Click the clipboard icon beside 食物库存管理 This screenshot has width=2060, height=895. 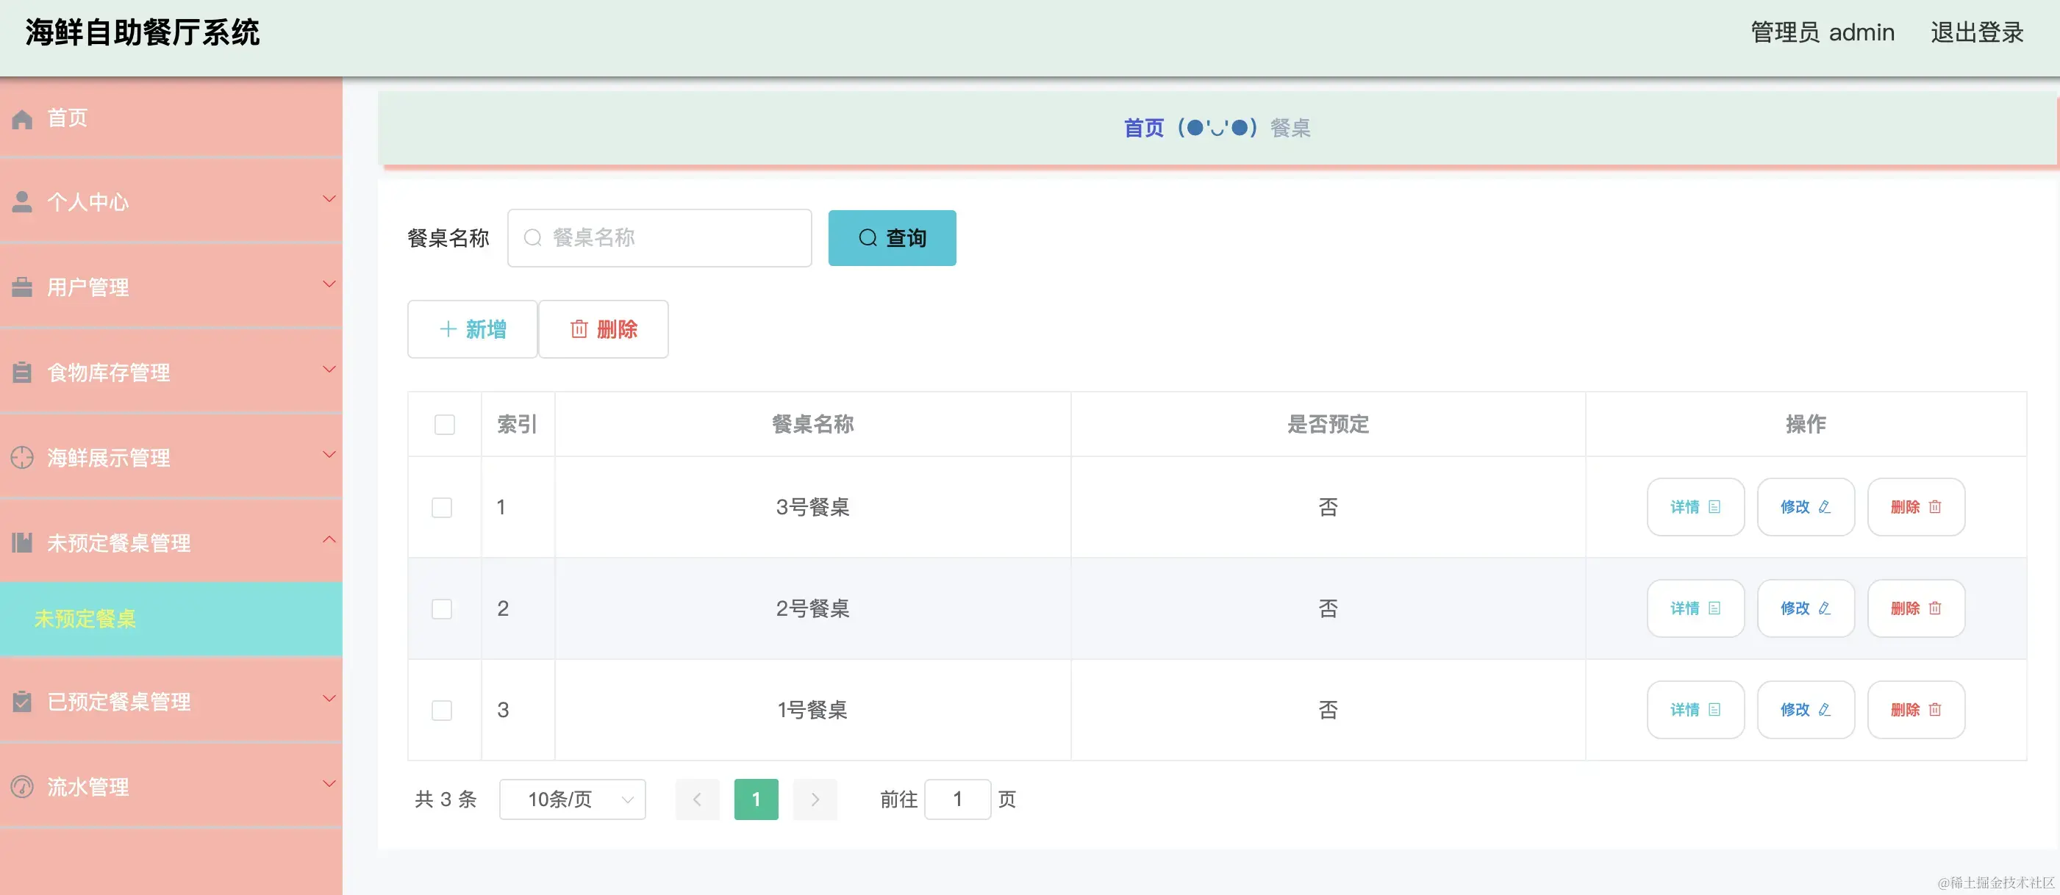click(22, 373)
